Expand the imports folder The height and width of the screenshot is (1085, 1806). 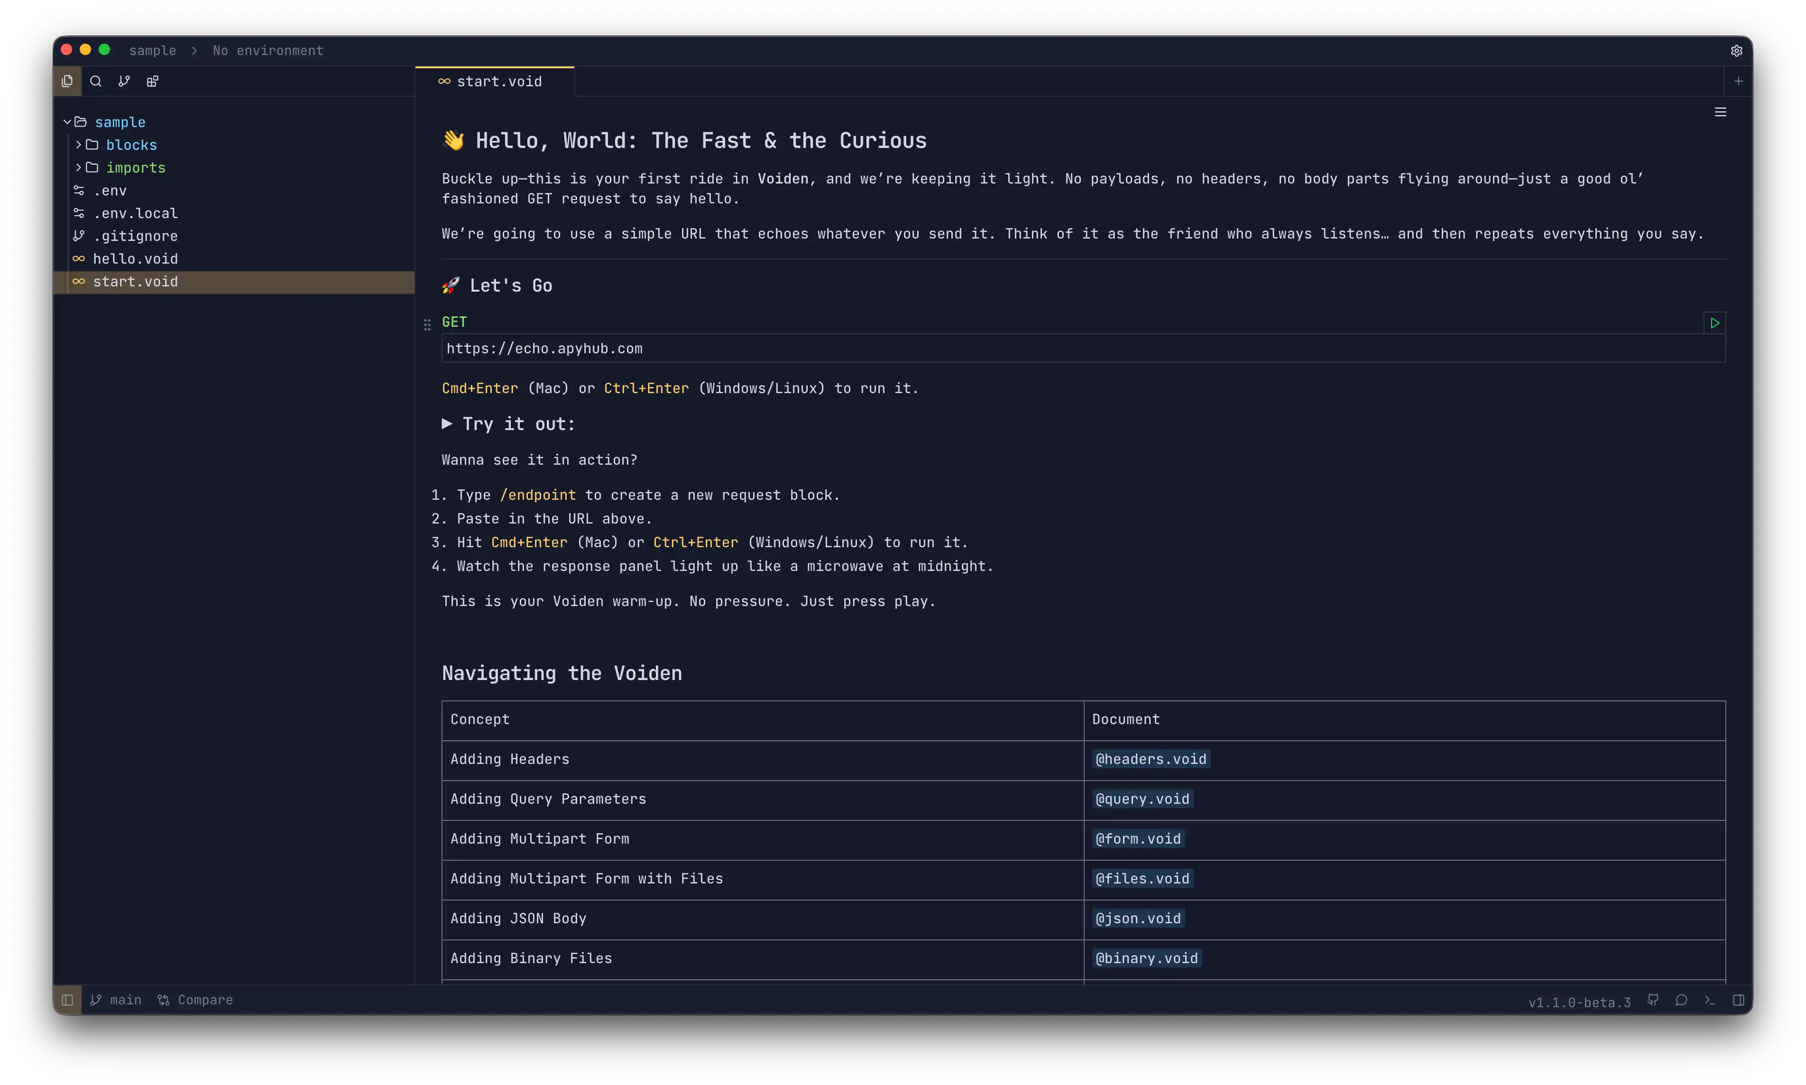[135, 167]
